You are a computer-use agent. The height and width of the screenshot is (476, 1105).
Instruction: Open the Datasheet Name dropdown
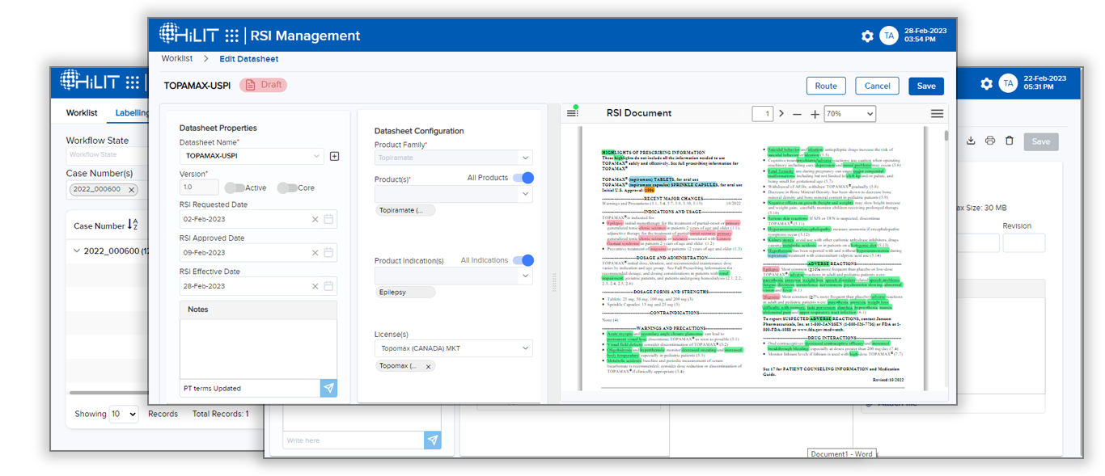tap(315, 156)
